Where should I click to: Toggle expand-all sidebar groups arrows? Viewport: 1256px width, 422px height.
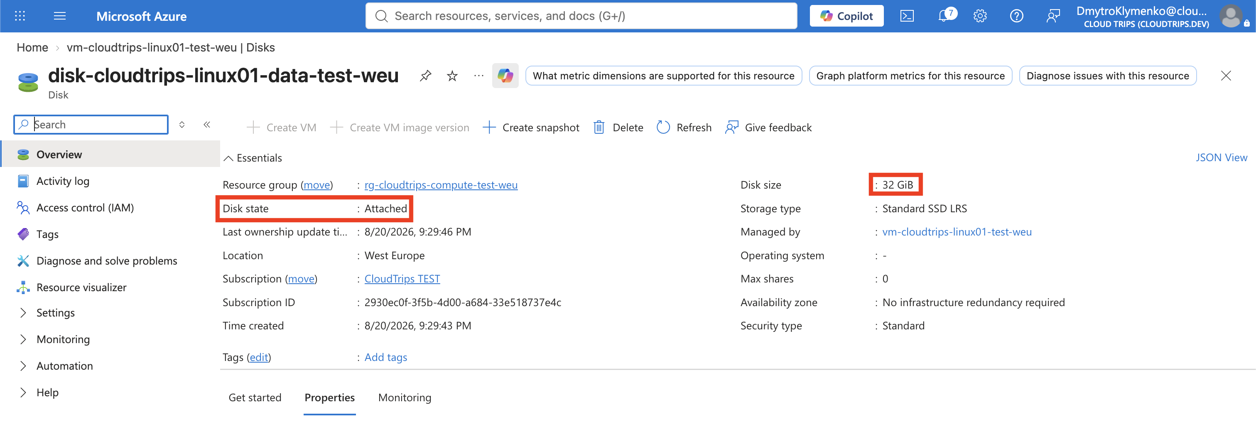[182, 125]
